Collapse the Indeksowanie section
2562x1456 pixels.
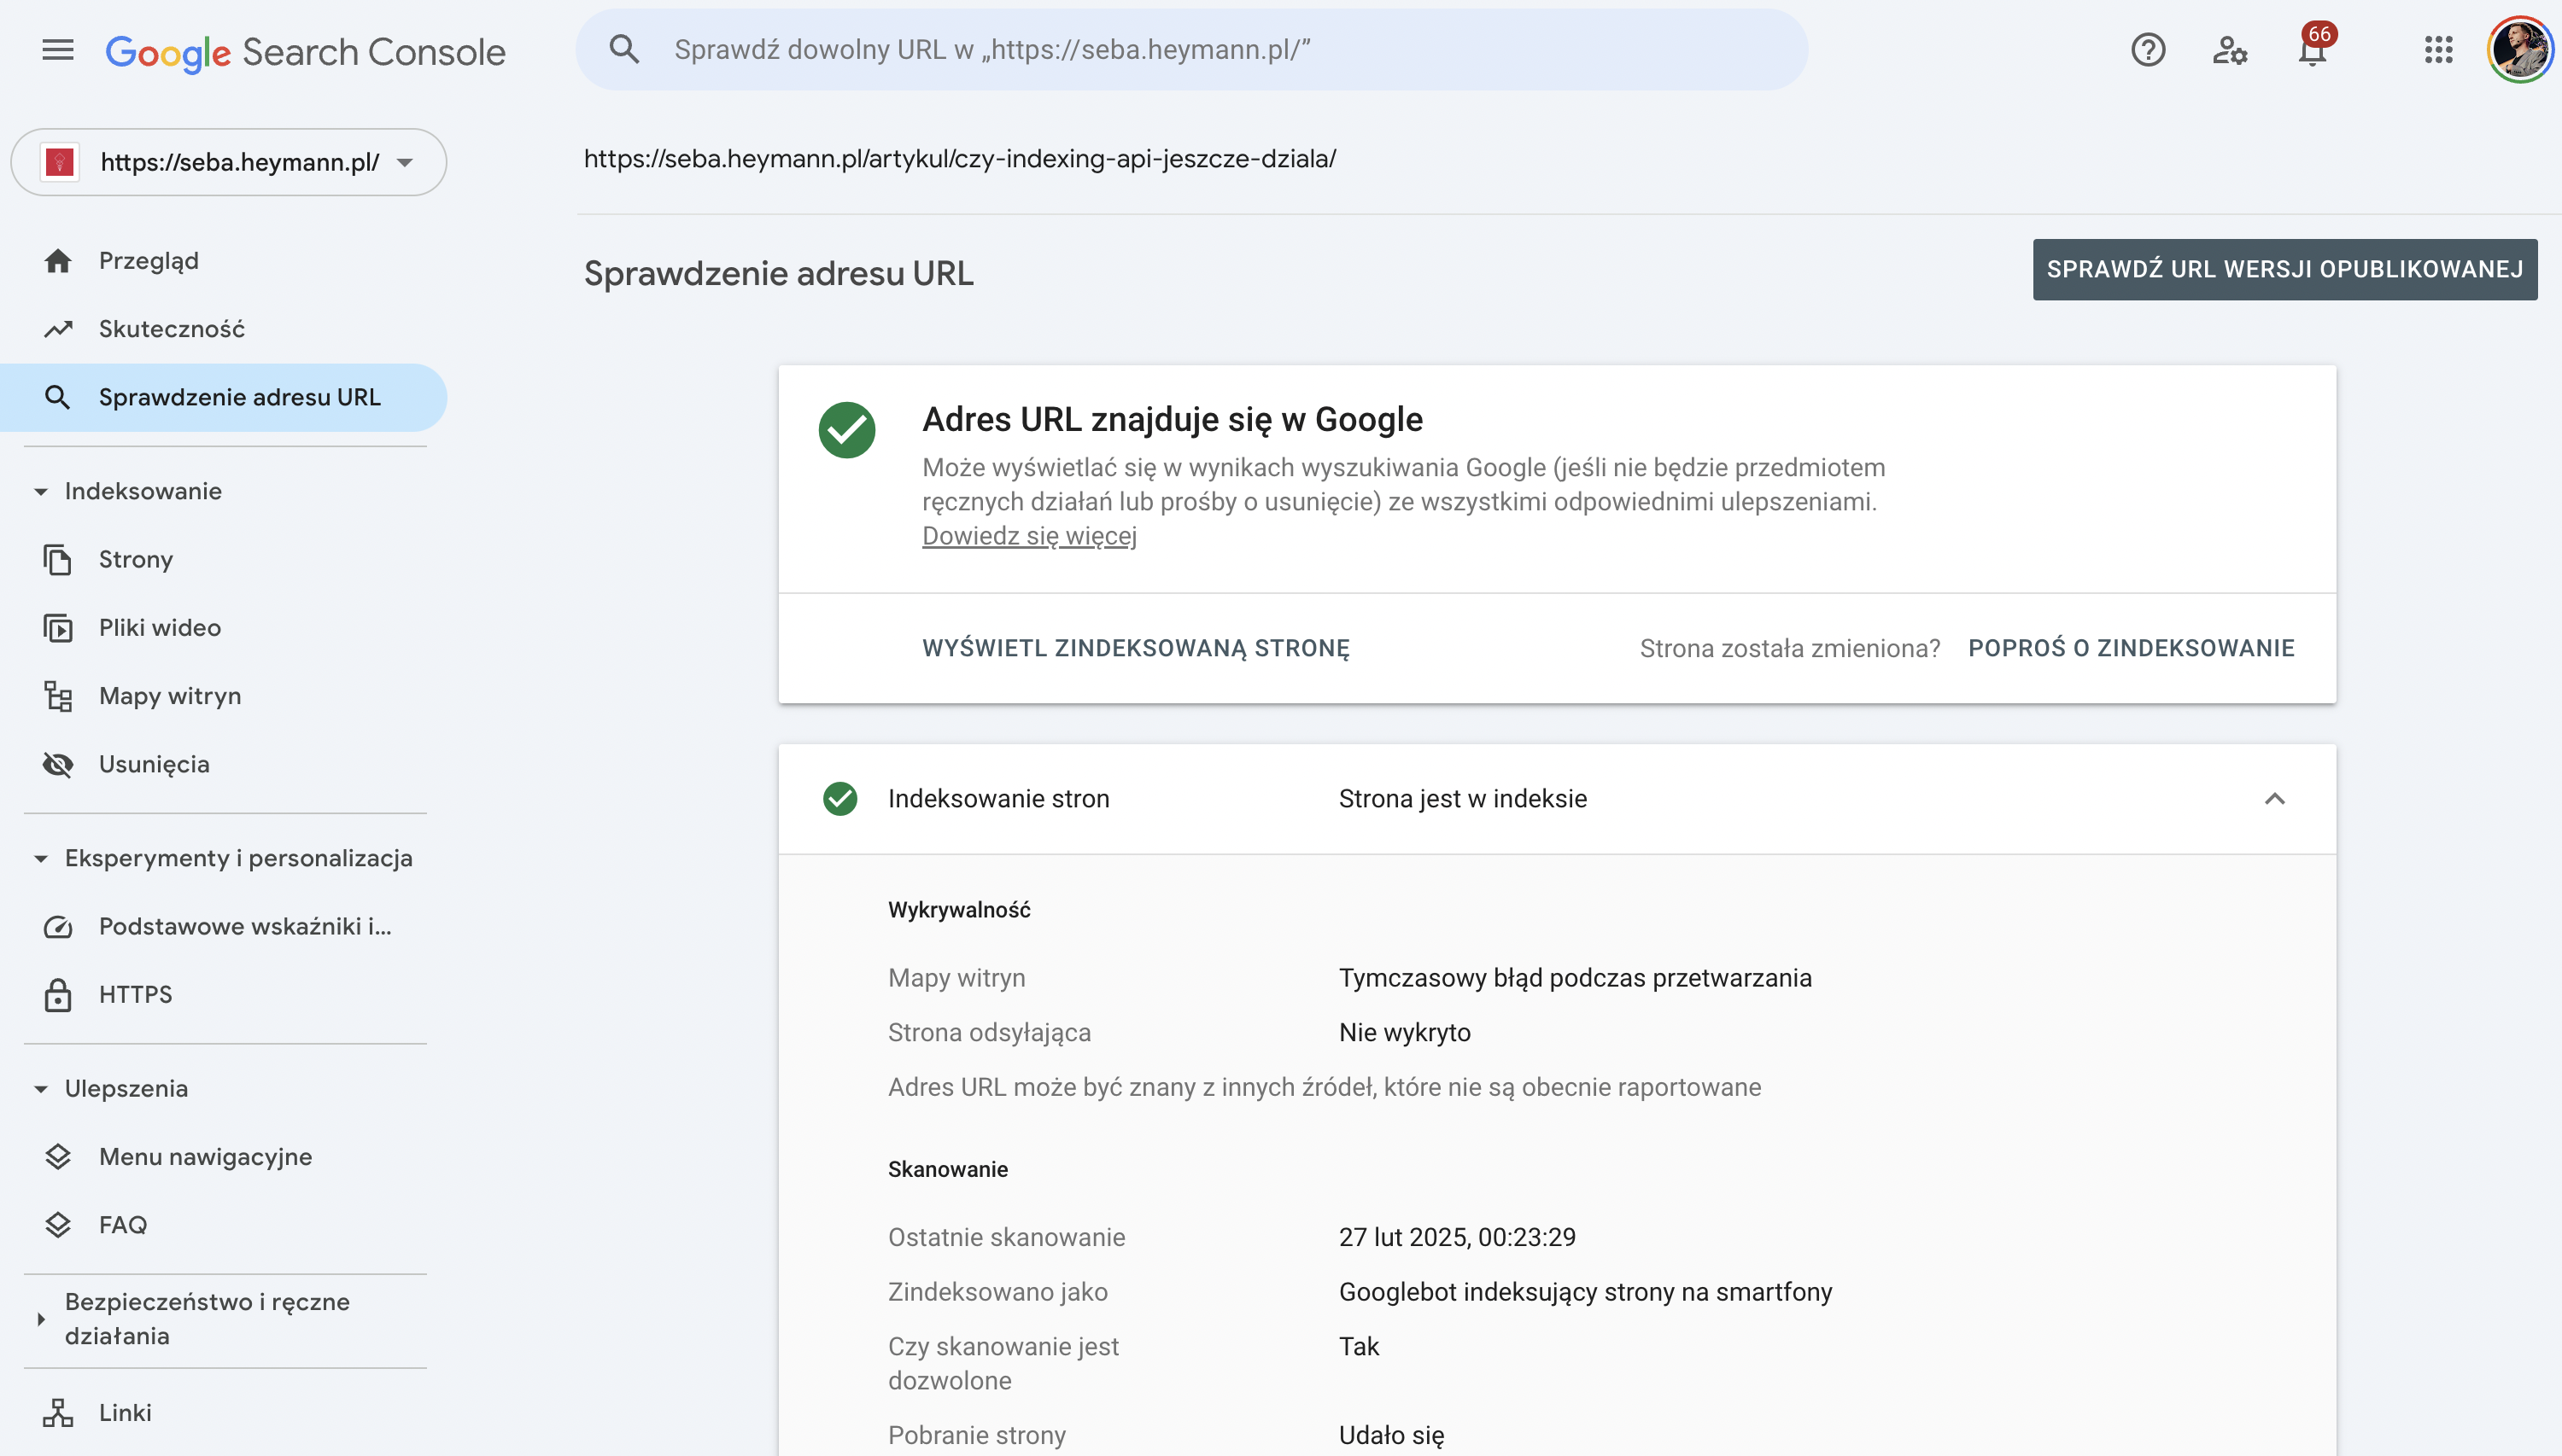pyautogui.click(x=41, y=491)
